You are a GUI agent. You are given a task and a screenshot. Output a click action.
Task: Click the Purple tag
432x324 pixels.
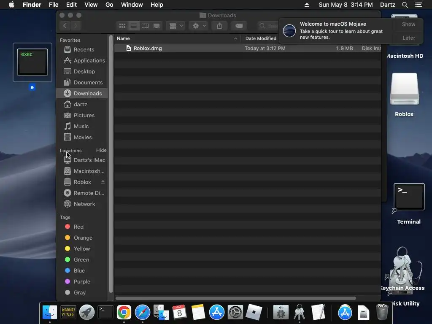82,281
